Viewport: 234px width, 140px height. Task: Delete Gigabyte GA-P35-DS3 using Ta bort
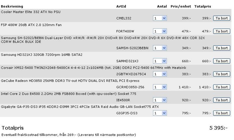coord(221,113)
